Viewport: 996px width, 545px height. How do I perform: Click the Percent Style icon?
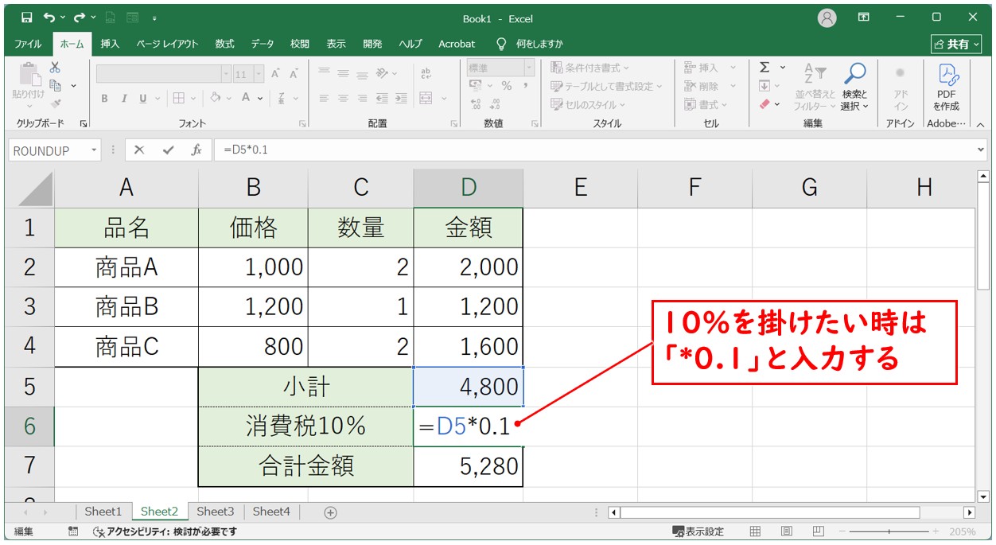507,86
